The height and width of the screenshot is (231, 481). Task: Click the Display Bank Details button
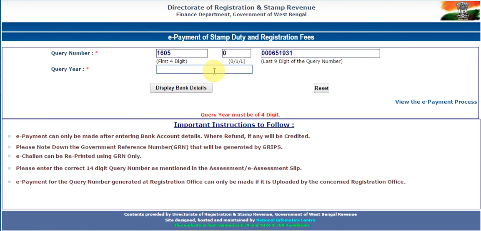pyautogui.click(x=181, y=88)
